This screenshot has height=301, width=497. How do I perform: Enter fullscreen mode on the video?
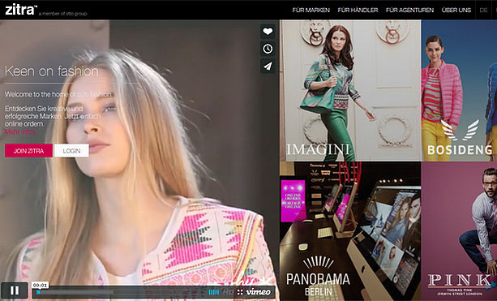tap(240, 292)
